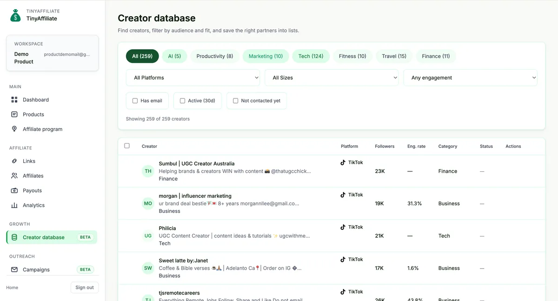Open the All Platforms dropdown
558x301 pixels.
coord(193,78)
